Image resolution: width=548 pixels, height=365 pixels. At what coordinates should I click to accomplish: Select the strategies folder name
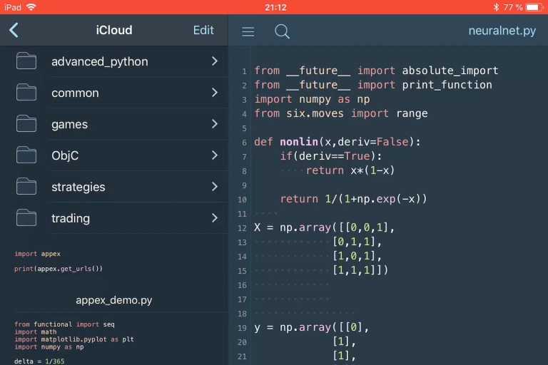(x=78, y=187)
